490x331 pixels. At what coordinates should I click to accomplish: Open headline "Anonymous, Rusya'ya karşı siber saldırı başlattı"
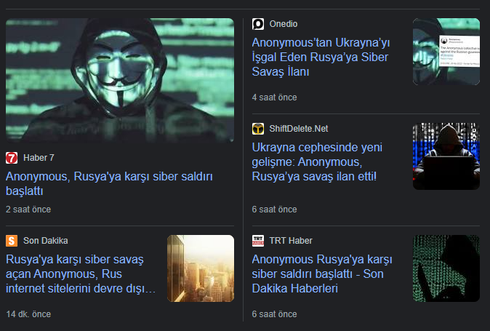pos(109,183)
